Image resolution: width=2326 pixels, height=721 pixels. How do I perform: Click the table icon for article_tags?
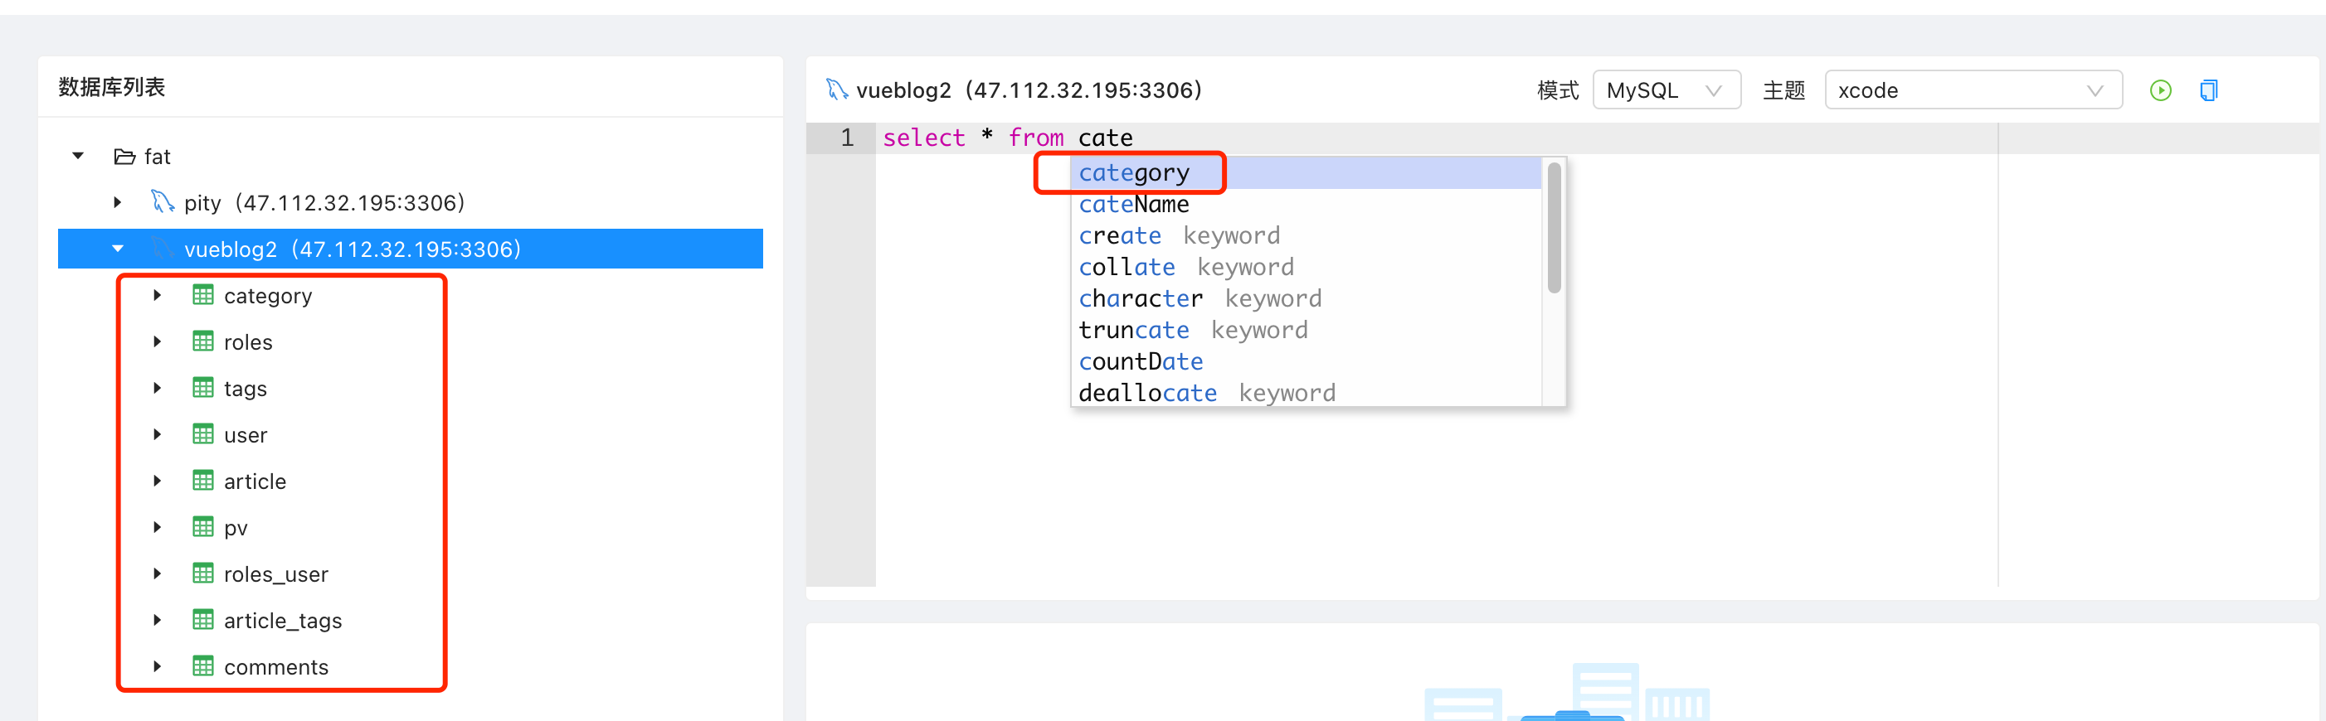click(203, 620)
